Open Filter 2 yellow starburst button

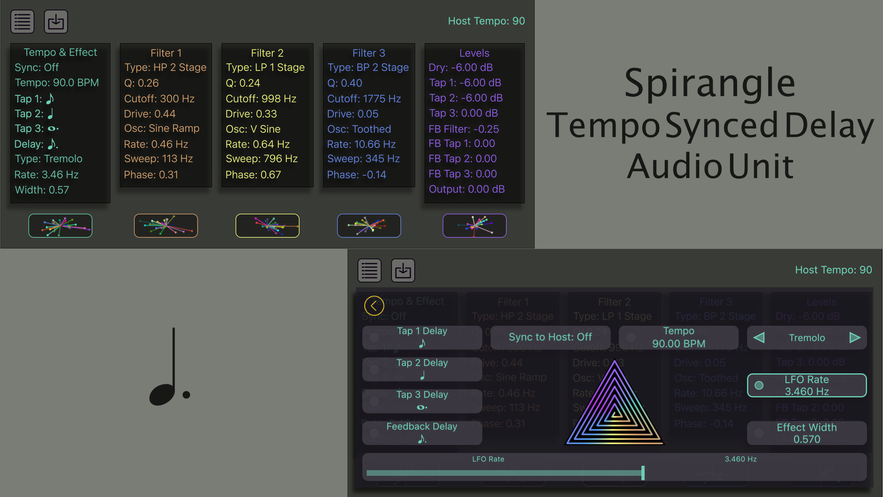(x=268, y=226)
